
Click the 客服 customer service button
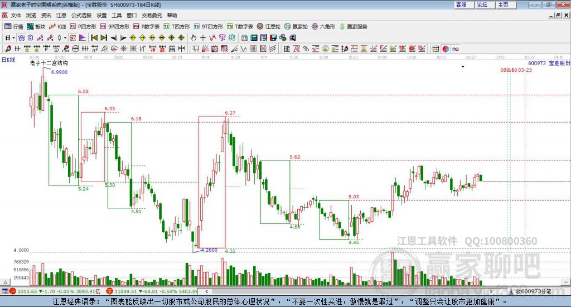coord(461,4)
